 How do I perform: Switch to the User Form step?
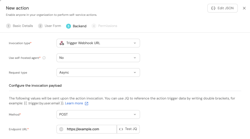coord(53,26)
